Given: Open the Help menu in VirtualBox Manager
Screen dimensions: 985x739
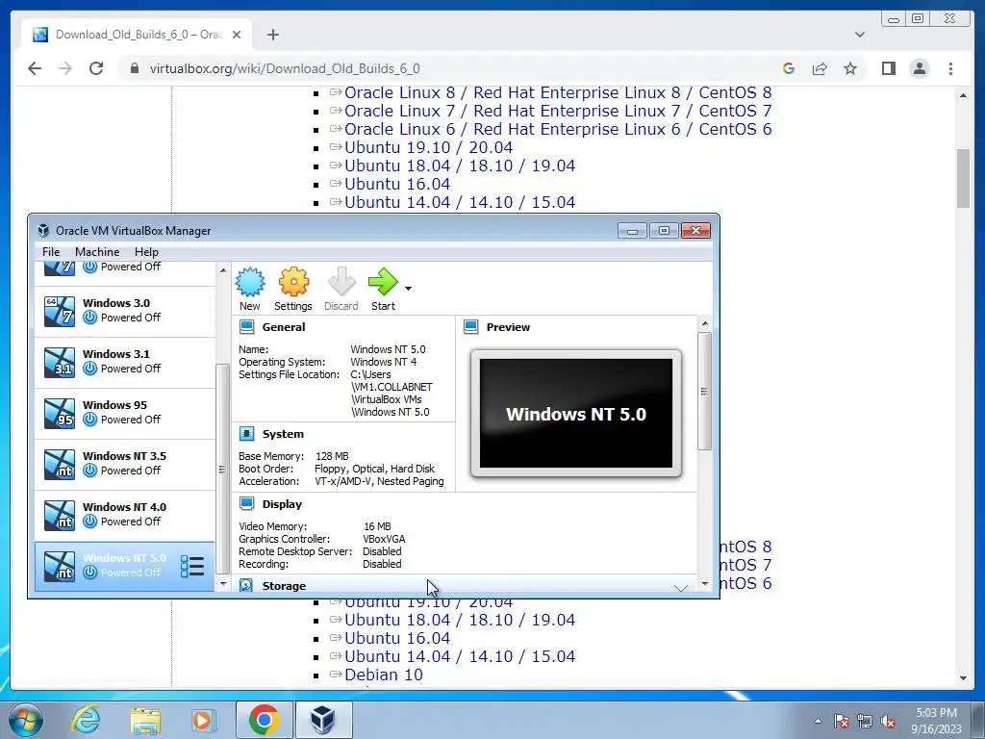Looking at the screenshot, I should tap(146, 252).
